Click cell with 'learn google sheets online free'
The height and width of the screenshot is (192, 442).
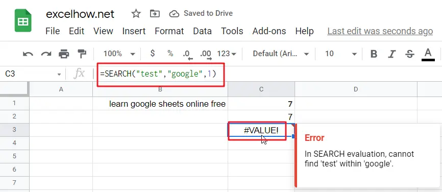point(160,103)
